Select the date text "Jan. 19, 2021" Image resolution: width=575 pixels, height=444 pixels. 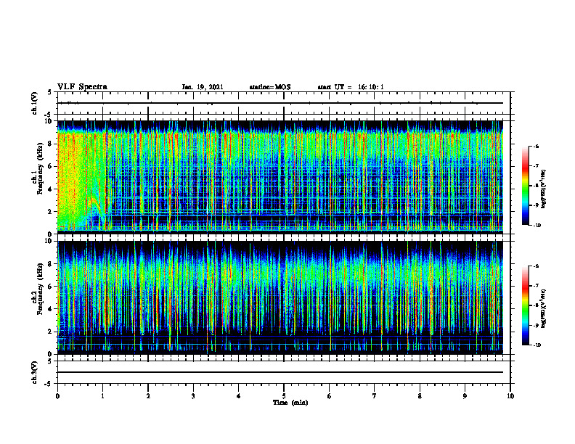coord(203,87)
